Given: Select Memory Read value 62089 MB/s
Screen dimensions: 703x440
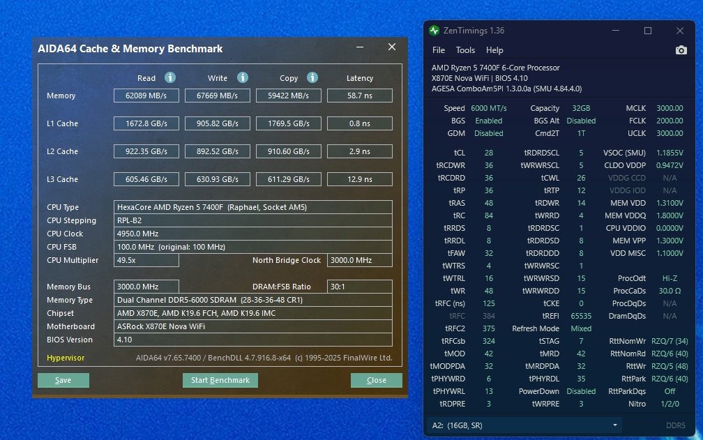Looking at the screenshot, I should [x=146, y=96].
